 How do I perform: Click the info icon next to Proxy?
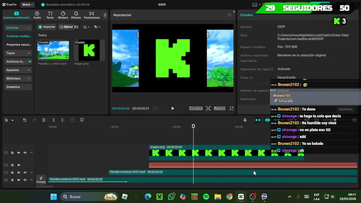click(251, 78)
